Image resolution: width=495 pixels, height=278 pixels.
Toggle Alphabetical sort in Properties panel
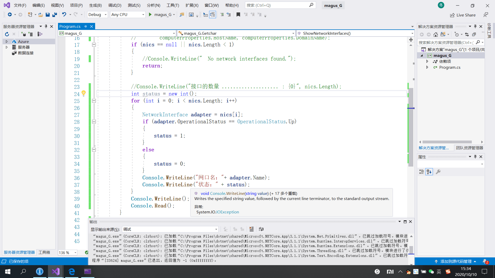(429, 172)
